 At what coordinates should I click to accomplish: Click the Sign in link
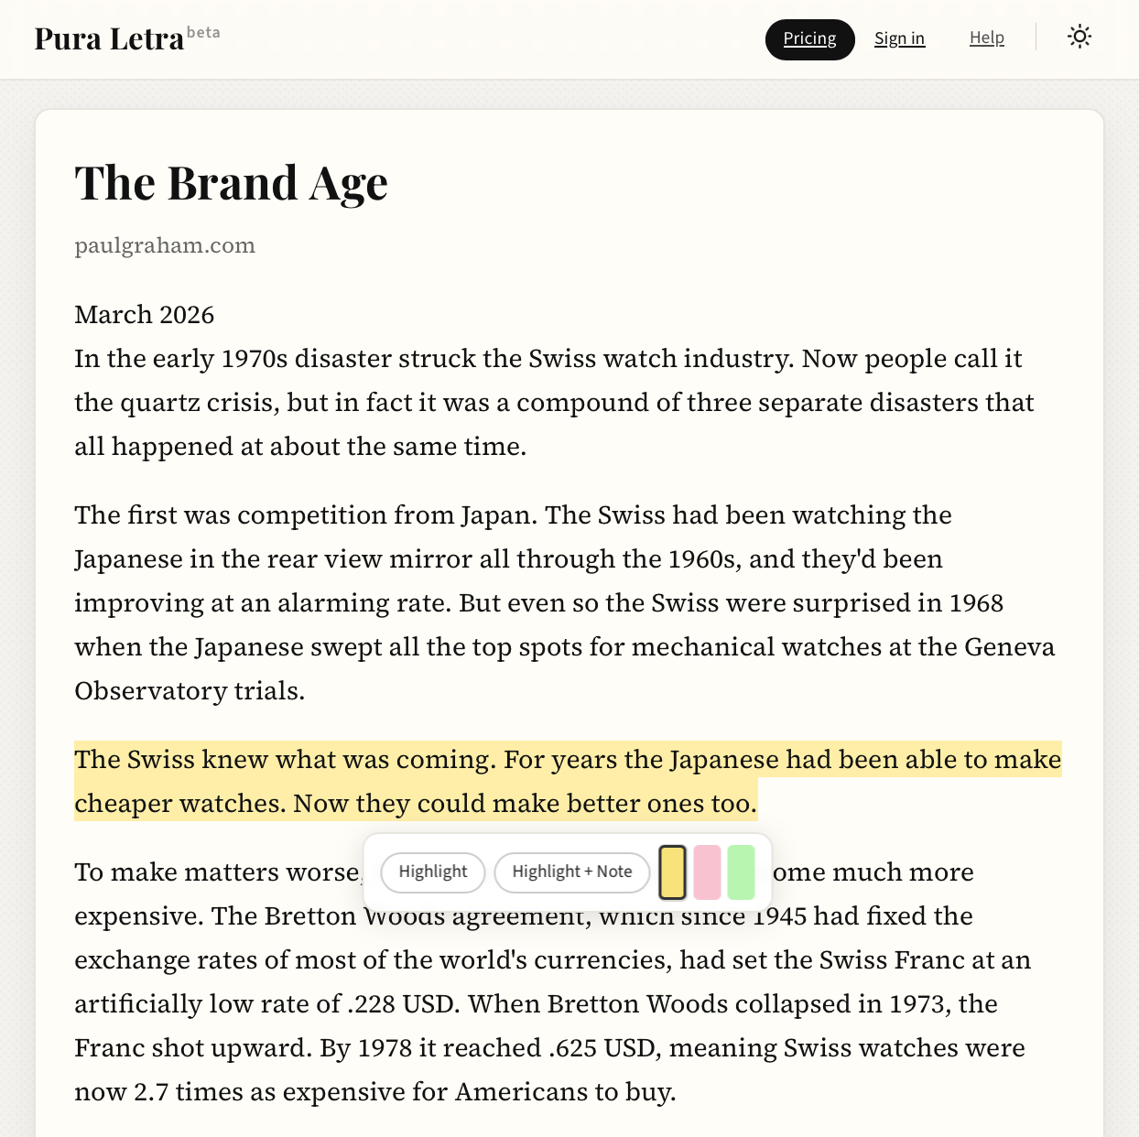coord(899,38)
